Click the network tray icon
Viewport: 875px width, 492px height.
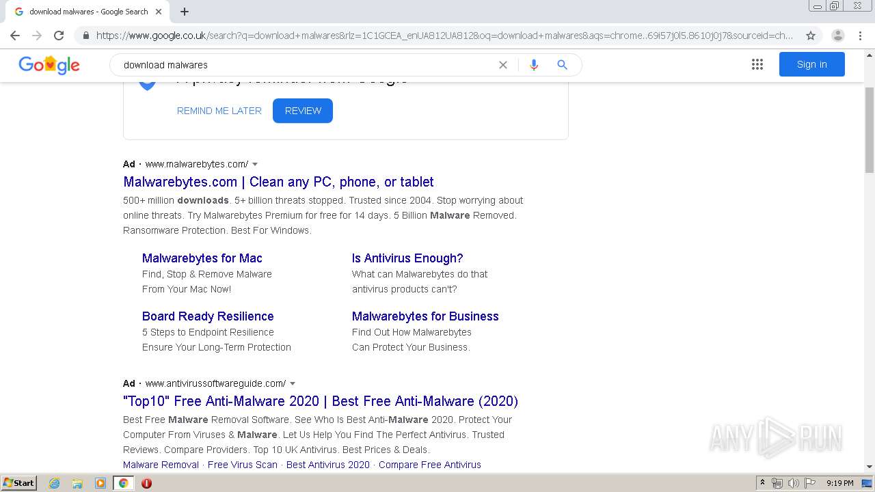tap(777, 483)
